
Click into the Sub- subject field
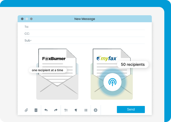85,40
